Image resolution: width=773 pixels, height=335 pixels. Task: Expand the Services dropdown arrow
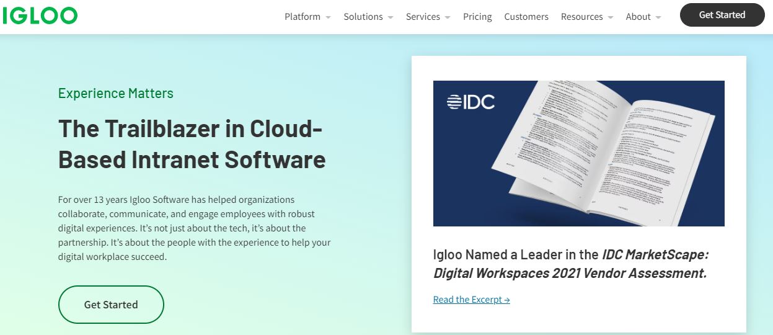click(x=448, y=17)
